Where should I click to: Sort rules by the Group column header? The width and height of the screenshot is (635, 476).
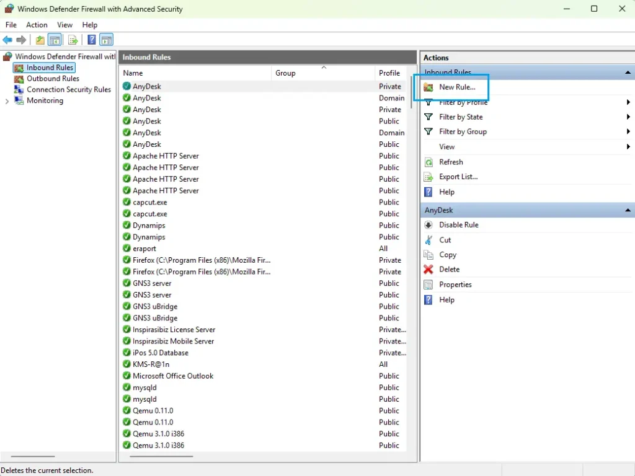pyautogui.click(x=323, y=73)
